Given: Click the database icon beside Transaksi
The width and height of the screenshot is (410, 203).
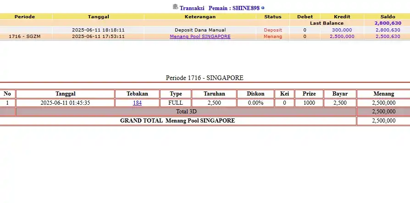Looking at the screenshot, I should (x=176, y=7).
